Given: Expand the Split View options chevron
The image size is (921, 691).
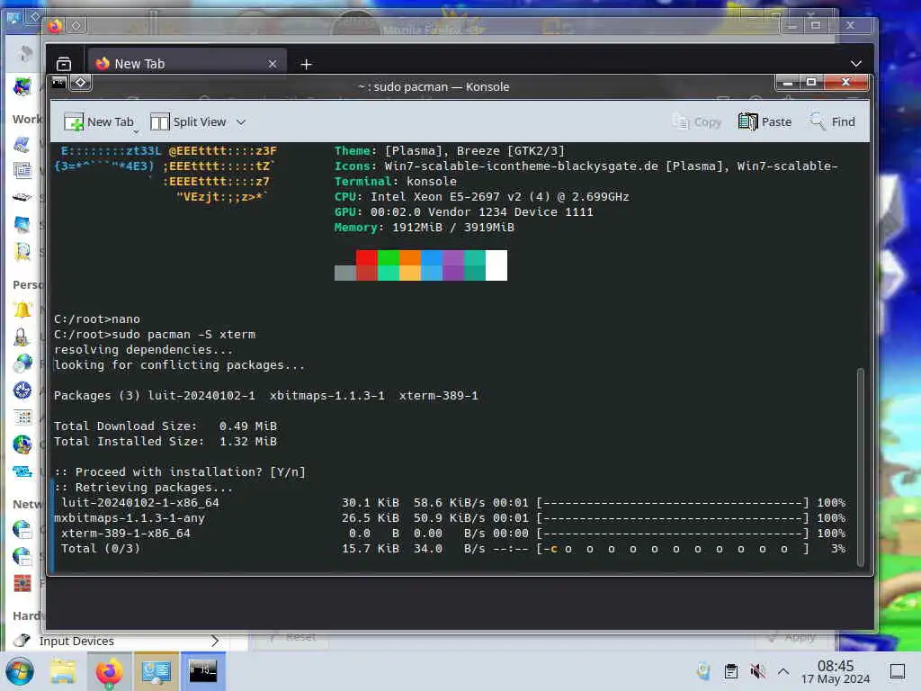Looking at the screenshot, I should pyautogui.click(x=241, y=122).
